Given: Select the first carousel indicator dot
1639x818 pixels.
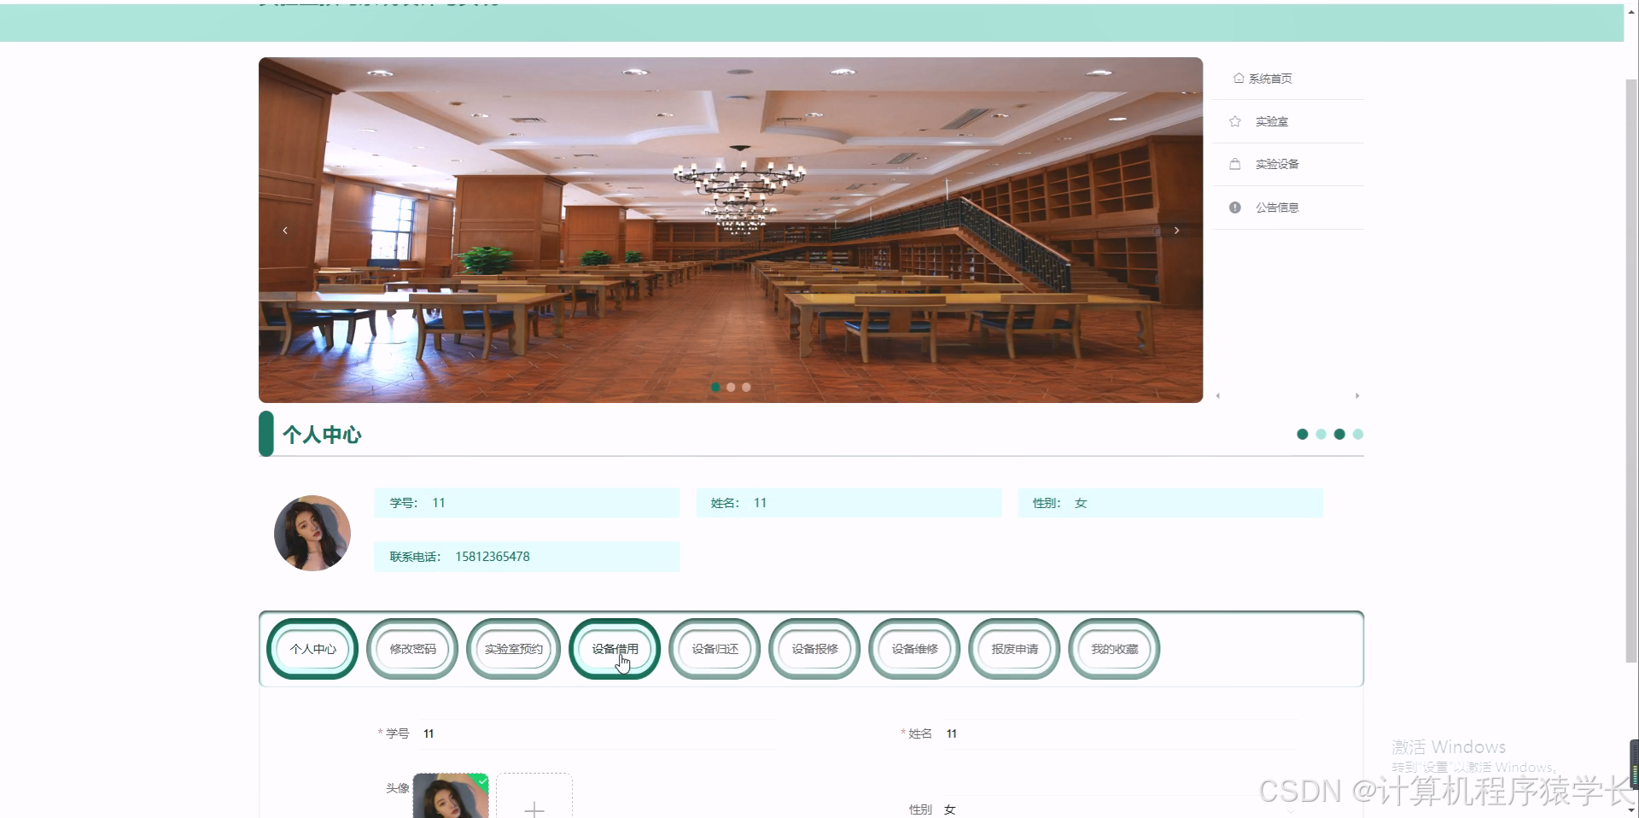Looking at the screenshot, I should coord(715,387).
